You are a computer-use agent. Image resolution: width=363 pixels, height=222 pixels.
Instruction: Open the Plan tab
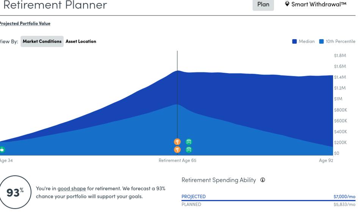pos(263,5)
